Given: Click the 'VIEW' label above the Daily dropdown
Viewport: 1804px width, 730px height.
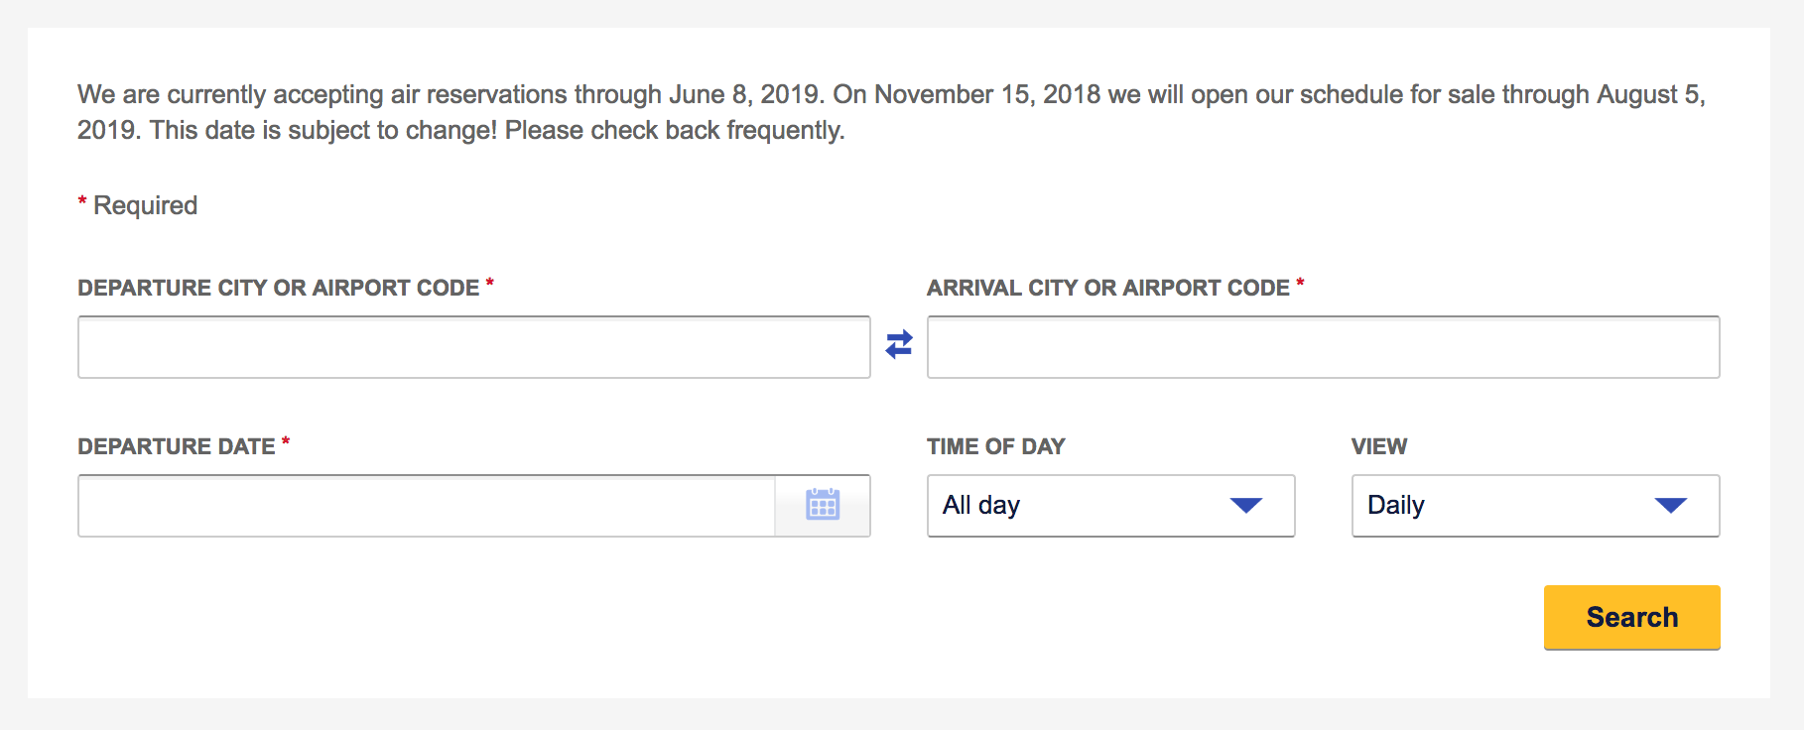Looking at the screenshot, I should tap(1379, 446).
